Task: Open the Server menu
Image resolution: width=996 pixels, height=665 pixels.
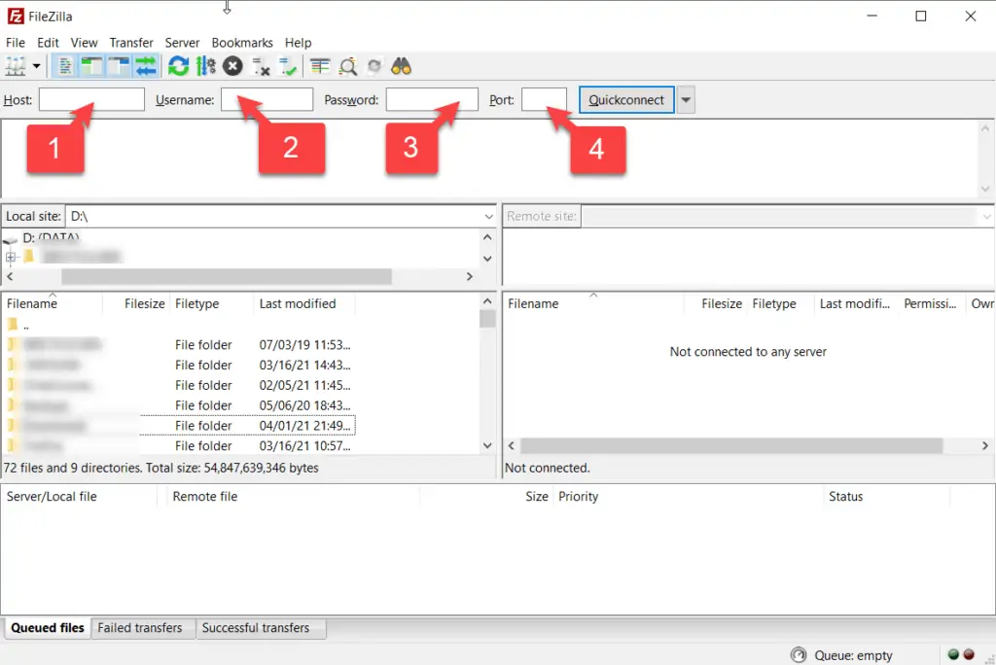Action: click(182, 43)
